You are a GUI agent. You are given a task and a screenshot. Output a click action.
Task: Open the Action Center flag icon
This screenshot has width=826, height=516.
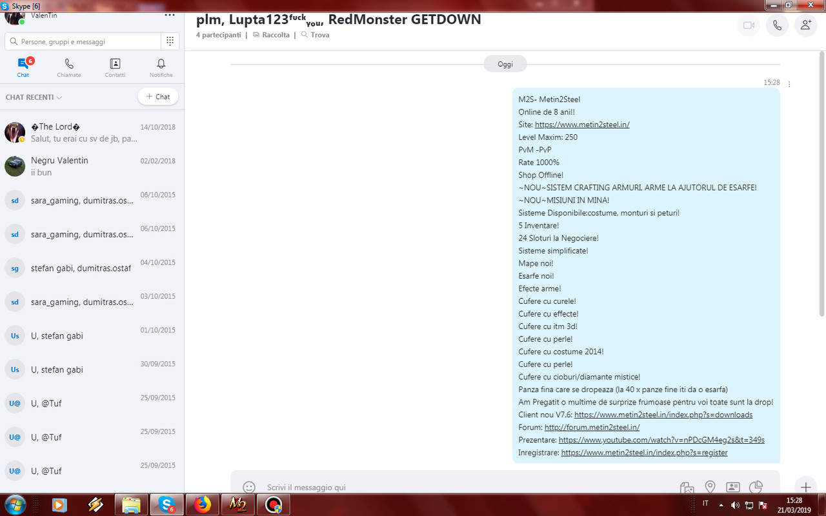[x=764, y=505]
